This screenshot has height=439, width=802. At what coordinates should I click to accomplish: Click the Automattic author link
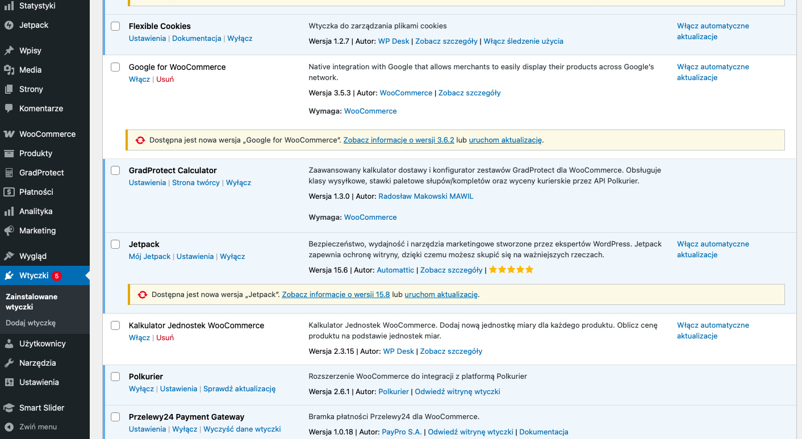tap(395, 270)
